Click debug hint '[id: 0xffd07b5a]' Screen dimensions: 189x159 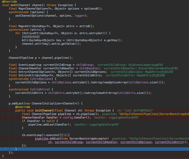[138, 110]
